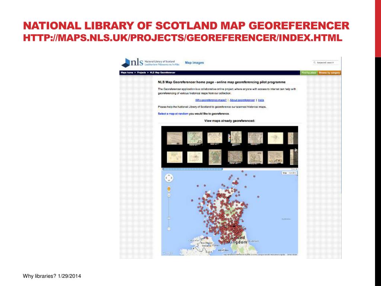The height and width of the screenshot is (286, 381).
Task: Switch map view to Satellite
Action: (292, 173)
